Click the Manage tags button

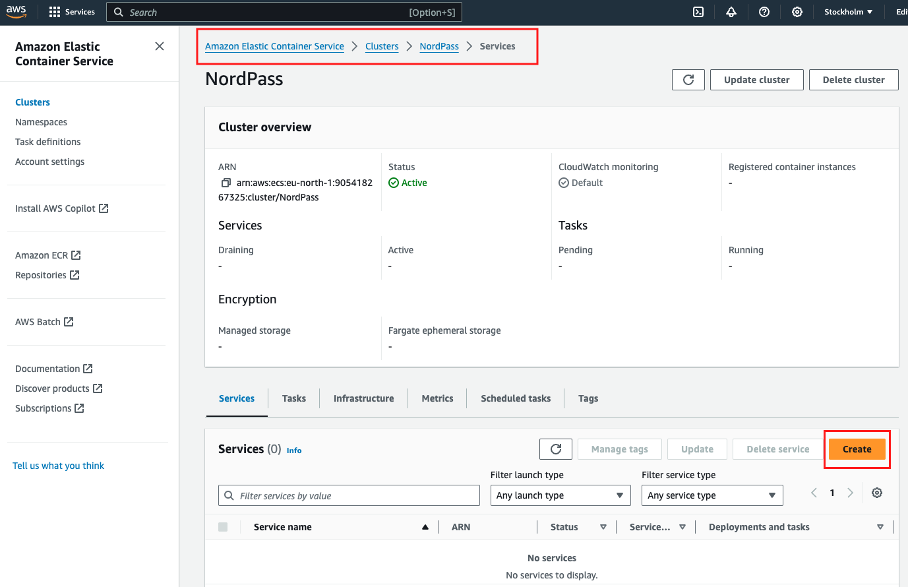(x=620, y=449)
